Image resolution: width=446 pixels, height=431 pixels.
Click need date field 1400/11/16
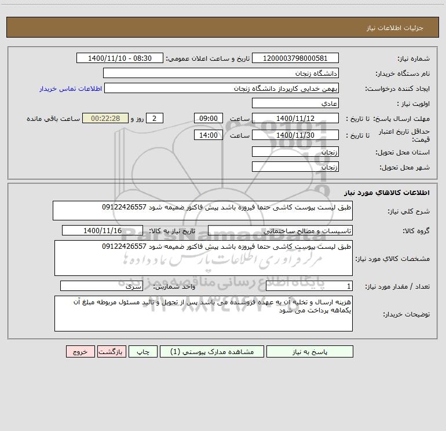pyautogui.click(x=103, y=230)
